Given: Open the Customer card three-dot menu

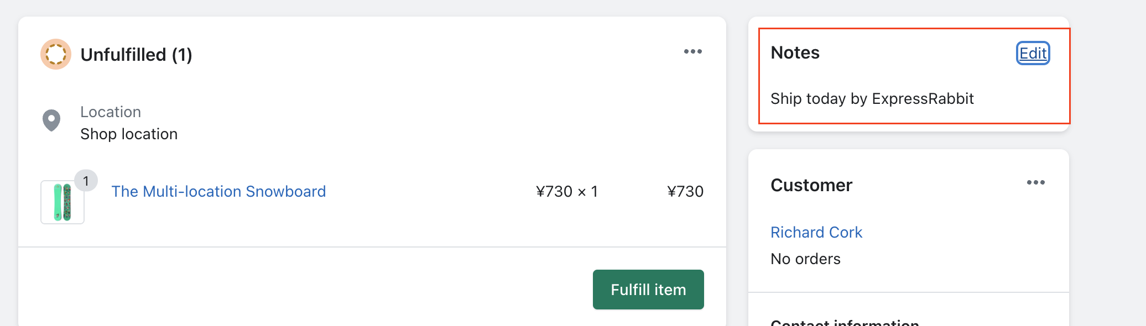Looking at the screenshot, I should [x=1035, y=182].
